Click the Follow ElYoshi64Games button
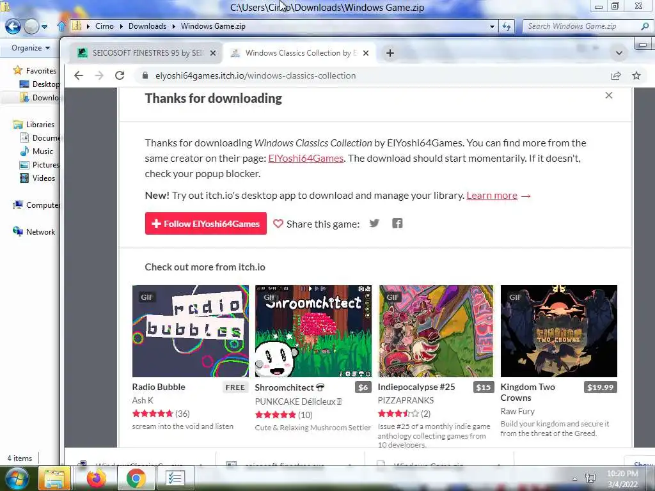This screenshot has height=491, width=655. (x=205, y=223)
